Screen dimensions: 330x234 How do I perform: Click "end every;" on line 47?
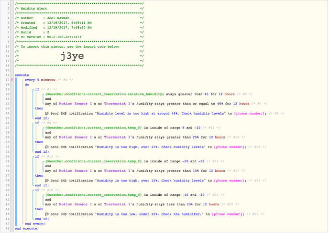[35, 224]
